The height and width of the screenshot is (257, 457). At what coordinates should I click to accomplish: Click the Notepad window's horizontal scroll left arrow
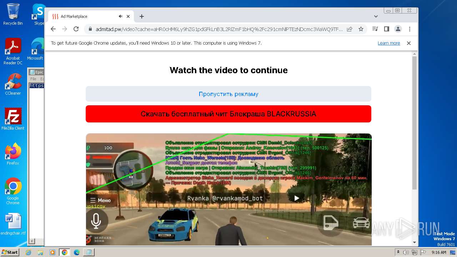tap(31, 242)
